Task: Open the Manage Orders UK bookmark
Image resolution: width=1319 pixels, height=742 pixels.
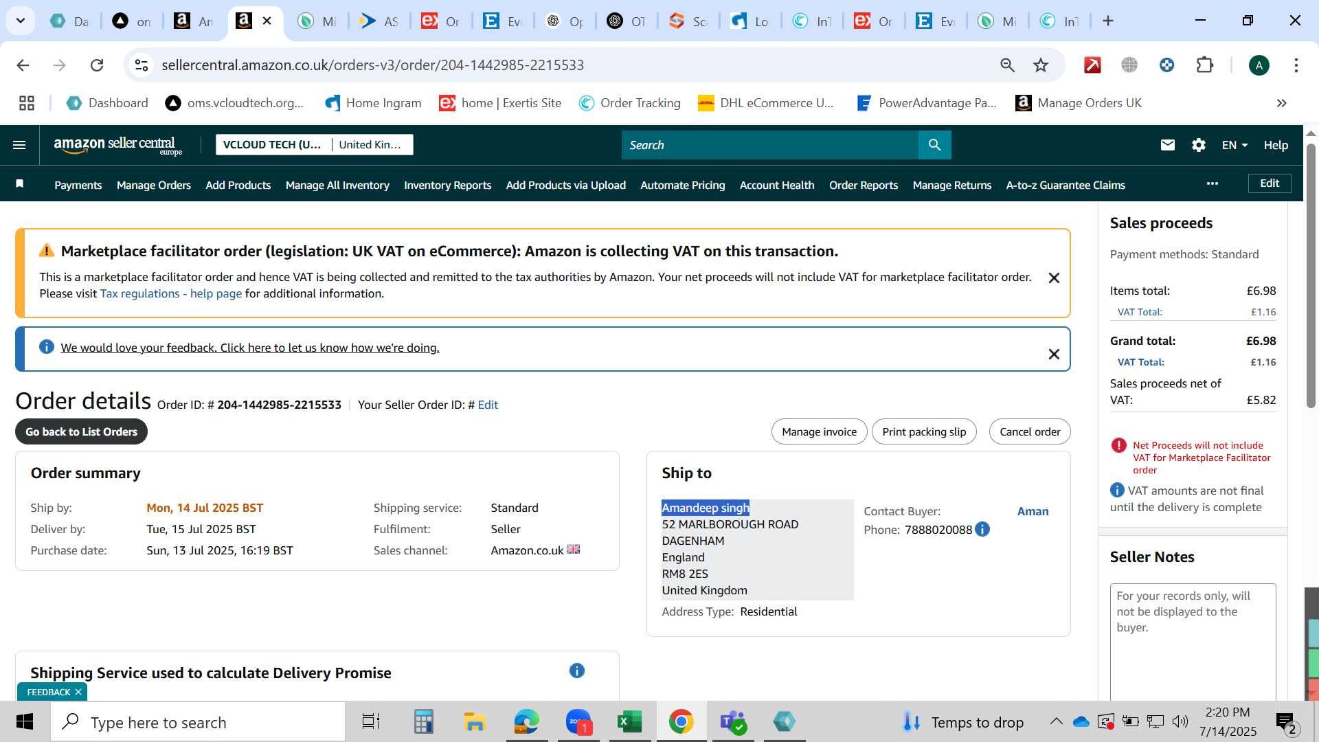Action: tap(1079, 103)
